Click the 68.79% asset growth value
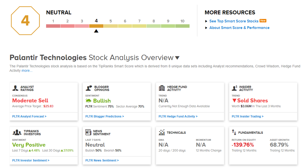Viewport: 301px width, 168px height. tap(279, 145)
